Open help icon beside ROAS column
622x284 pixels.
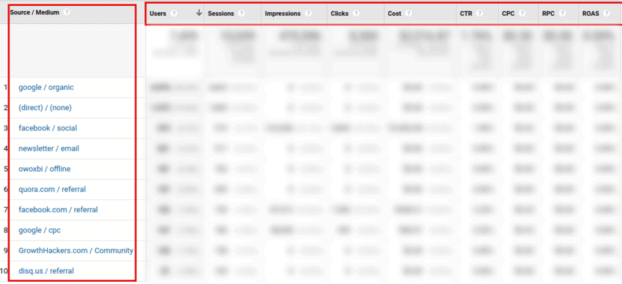pos(607,14)
